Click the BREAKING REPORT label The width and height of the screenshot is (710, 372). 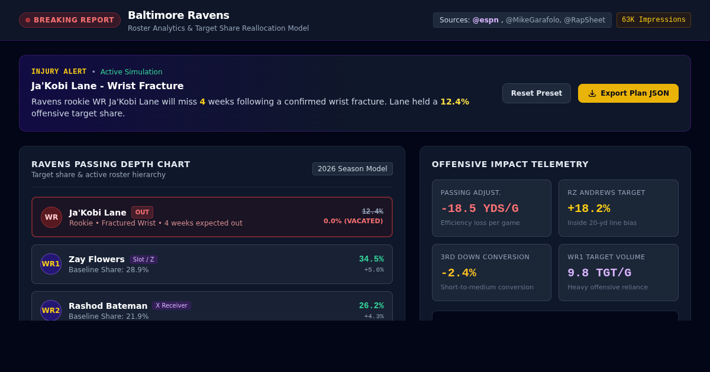(x=74, y=20)
